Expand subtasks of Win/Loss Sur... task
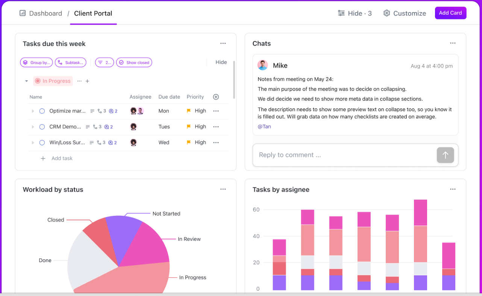Screen dimensions: 482x296 (x=33, y=143)
